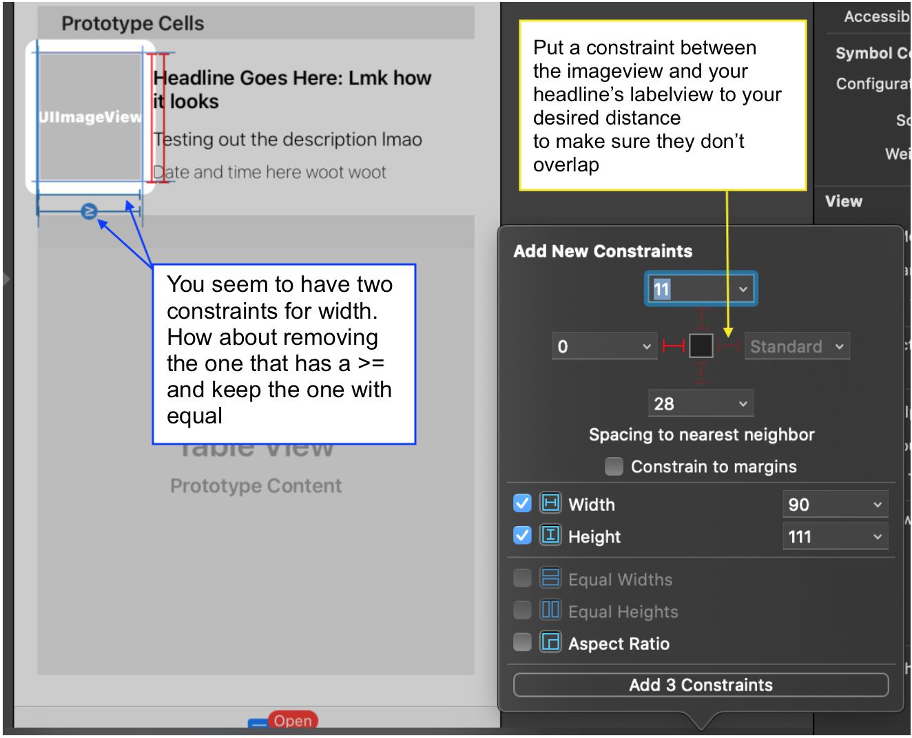Screen dimensions: 912x738
Task: Enable the Equal Heights checkbox
Action: point(522,610)
